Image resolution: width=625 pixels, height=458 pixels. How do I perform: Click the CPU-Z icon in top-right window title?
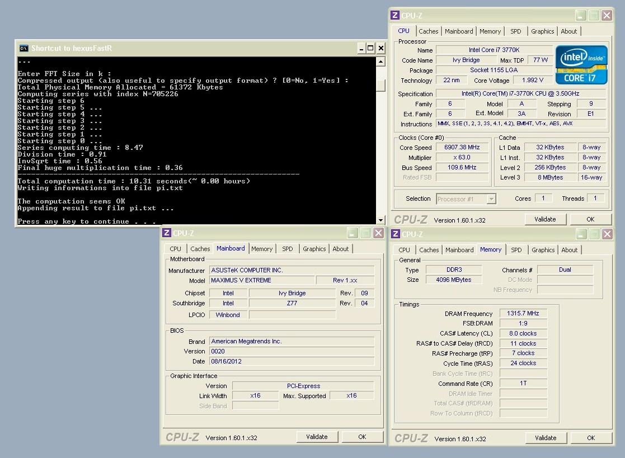click(395, 15)
